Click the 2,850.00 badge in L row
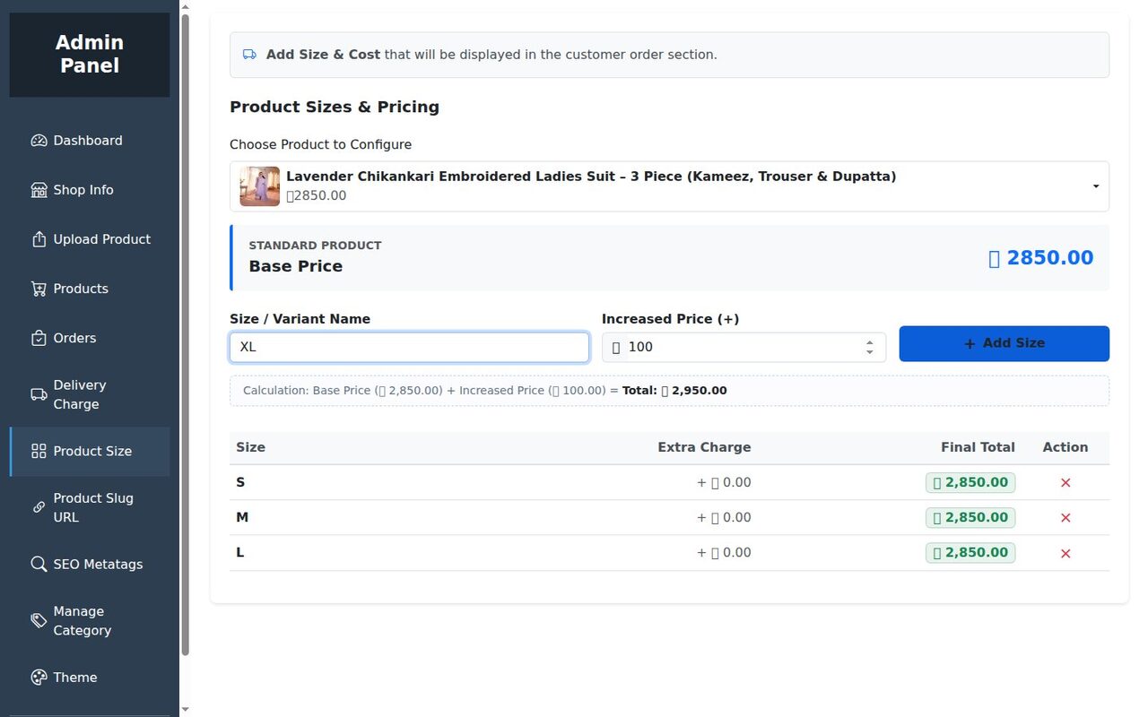Image resolution: width=1148 pixels, height=717 pixels. [x=970, y=552]
